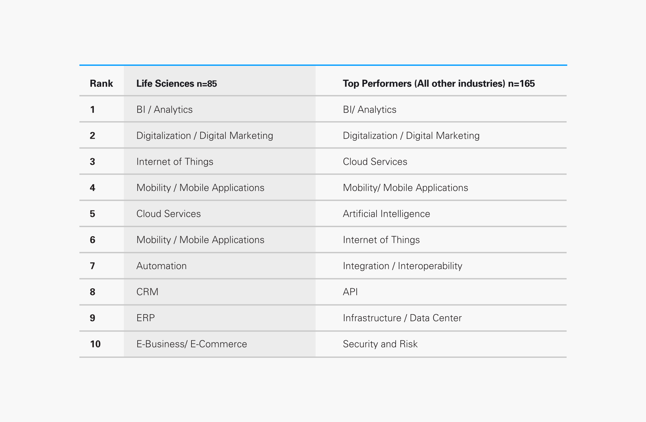646x422 pixels.
Task: Click rank number 10
Action: point(95,344)
